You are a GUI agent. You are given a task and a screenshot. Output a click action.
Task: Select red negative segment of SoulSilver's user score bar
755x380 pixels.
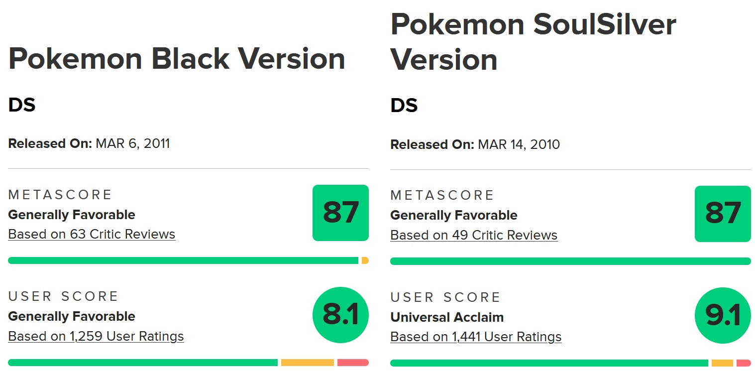tap(744, 364)
